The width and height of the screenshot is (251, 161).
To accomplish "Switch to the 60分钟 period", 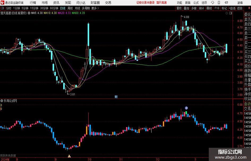I will tap(54, 8).
